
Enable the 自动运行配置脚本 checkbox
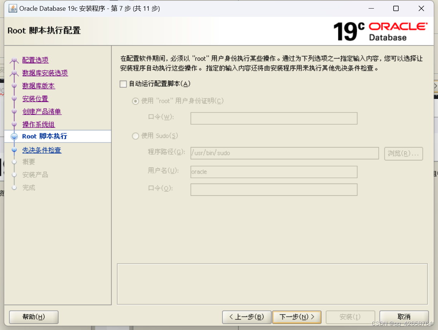point(123,84)
